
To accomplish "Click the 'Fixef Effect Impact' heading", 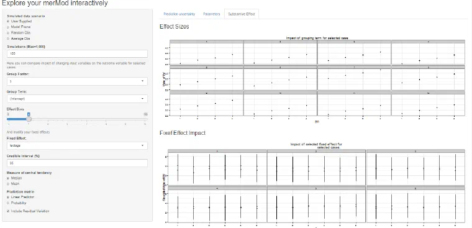I will point(183,133).
